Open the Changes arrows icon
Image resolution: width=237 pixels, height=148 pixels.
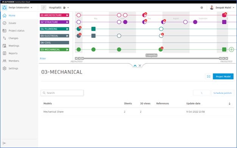click(5, 38)
